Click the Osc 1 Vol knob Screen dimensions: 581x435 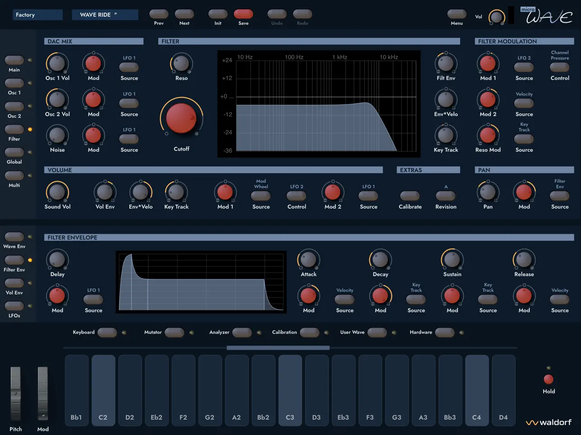click(x=57, y=63)
